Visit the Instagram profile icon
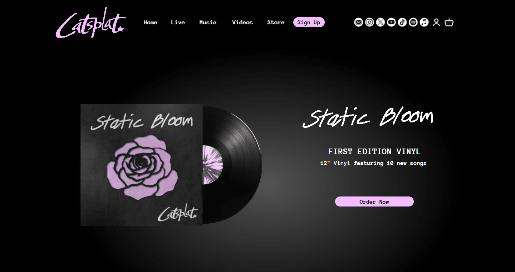 [x=369, y=22]
